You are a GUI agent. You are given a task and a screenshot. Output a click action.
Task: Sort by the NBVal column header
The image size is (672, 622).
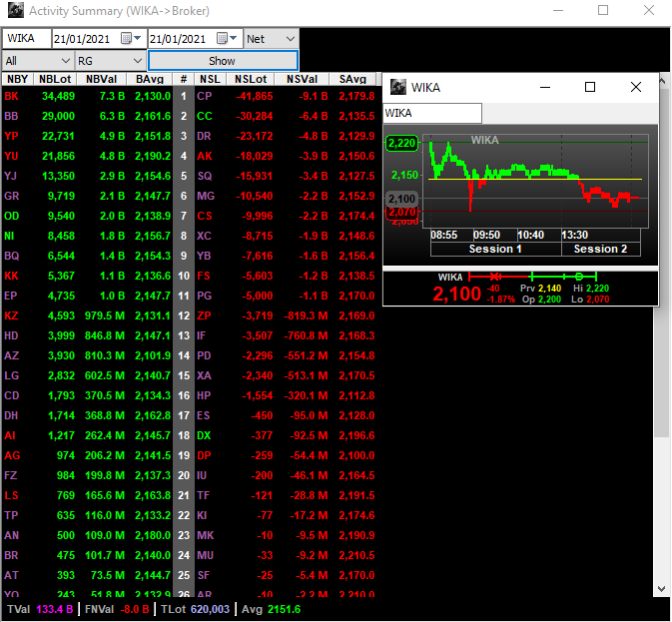pyautogui.click(x=102, y=79)
